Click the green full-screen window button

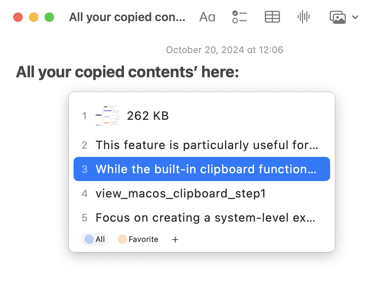(49, 17)
